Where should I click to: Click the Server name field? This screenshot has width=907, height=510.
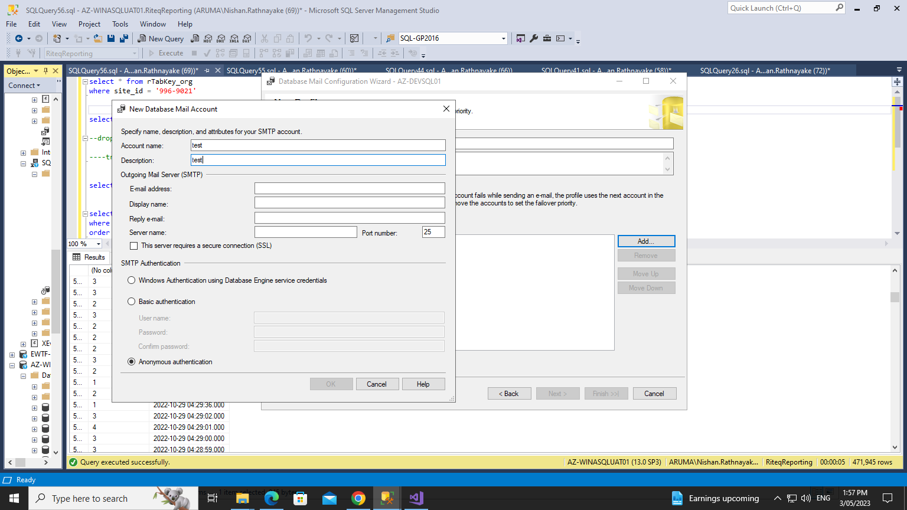[x=306, y=232]
